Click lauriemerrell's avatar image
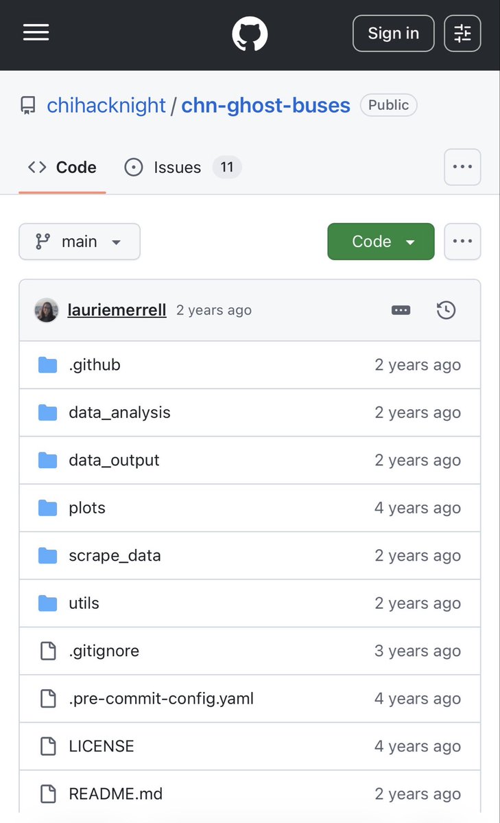The image size is (500, 823). point(47,310)
